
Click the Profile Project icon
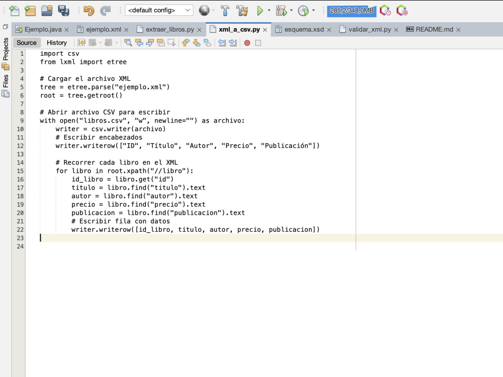(303, 11)
